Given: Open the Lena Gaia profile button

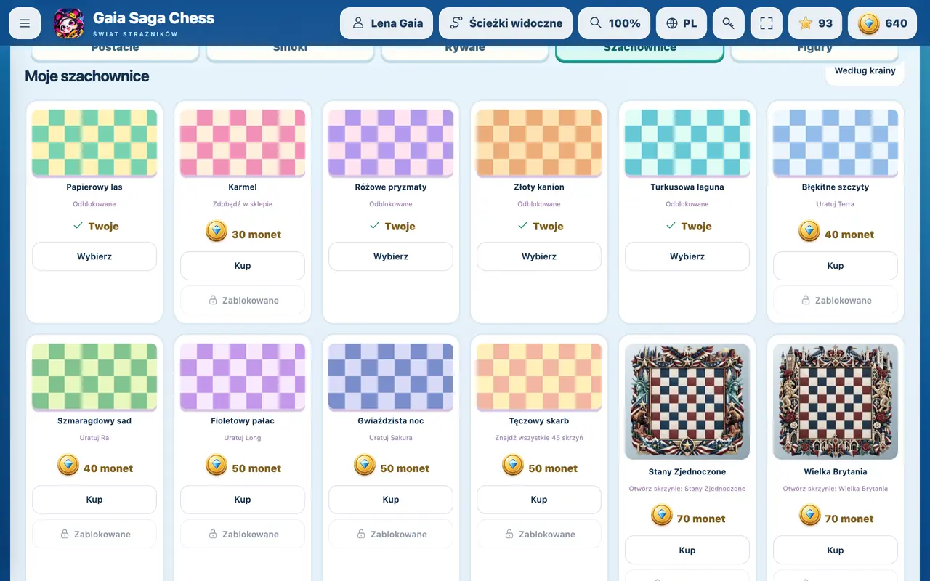Looking at the screenshot, I should click(387, 23).
